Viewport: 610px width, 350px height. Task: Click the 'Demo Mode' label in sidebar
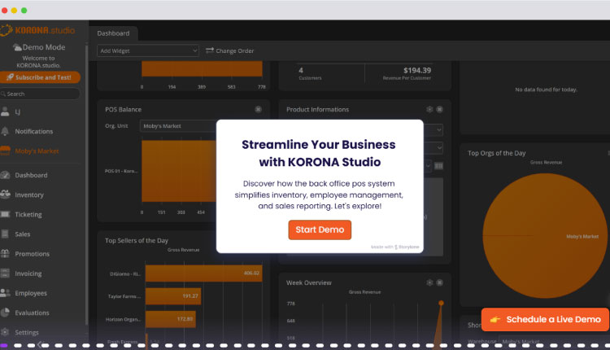click(x=44, y=47)
